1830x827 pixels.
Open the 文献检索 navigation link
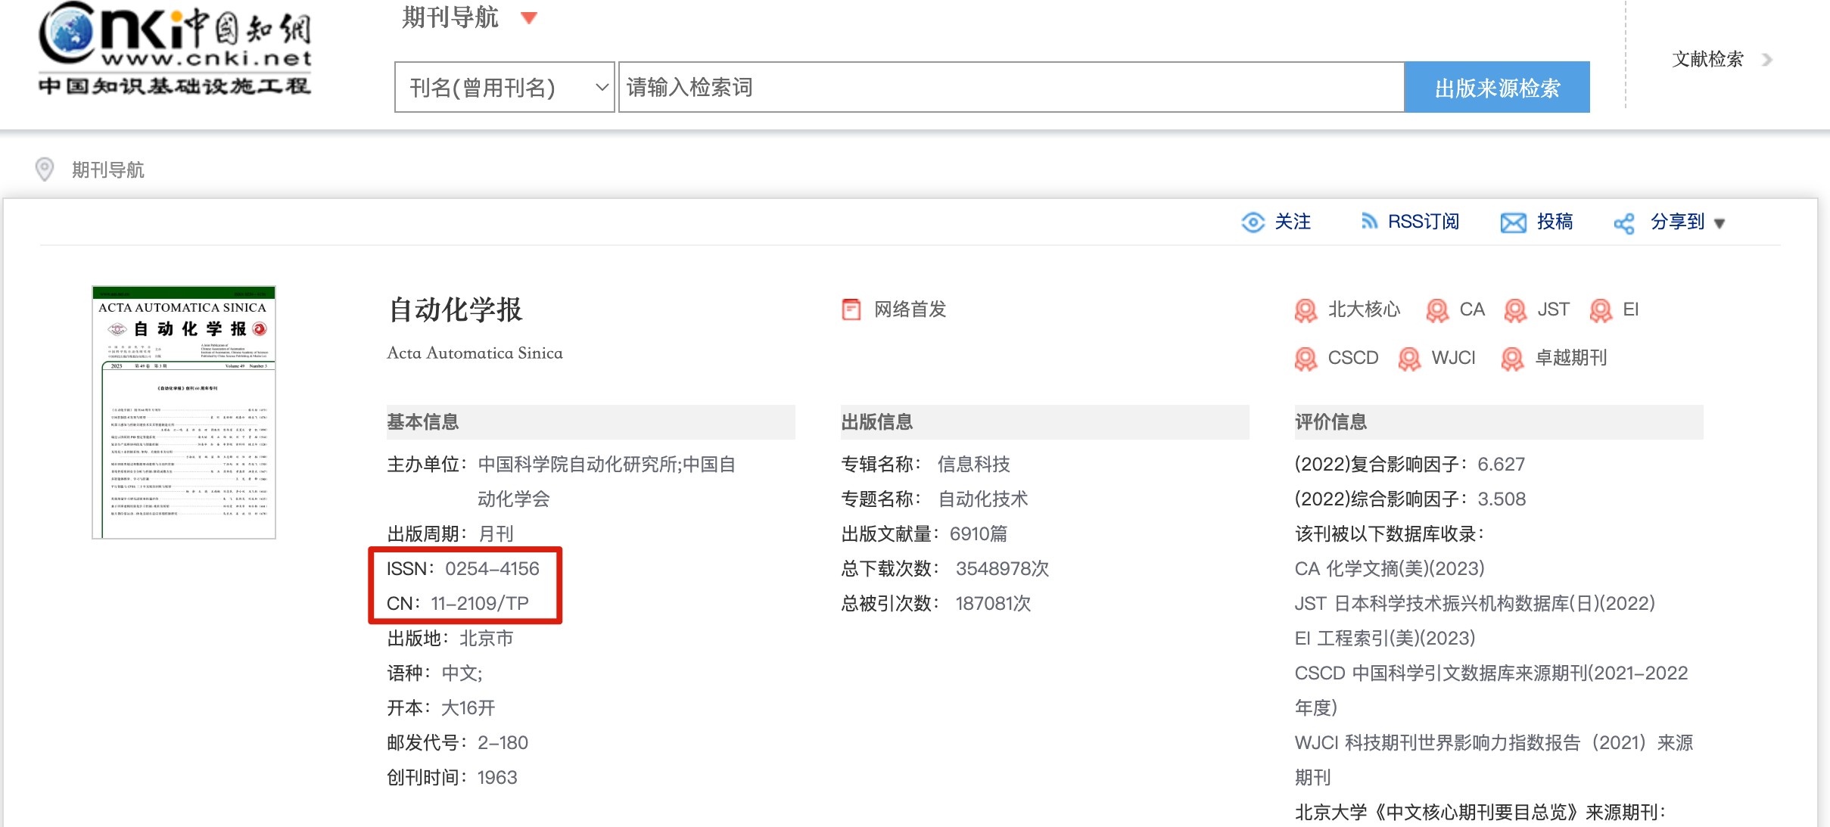click(1708, 59)
